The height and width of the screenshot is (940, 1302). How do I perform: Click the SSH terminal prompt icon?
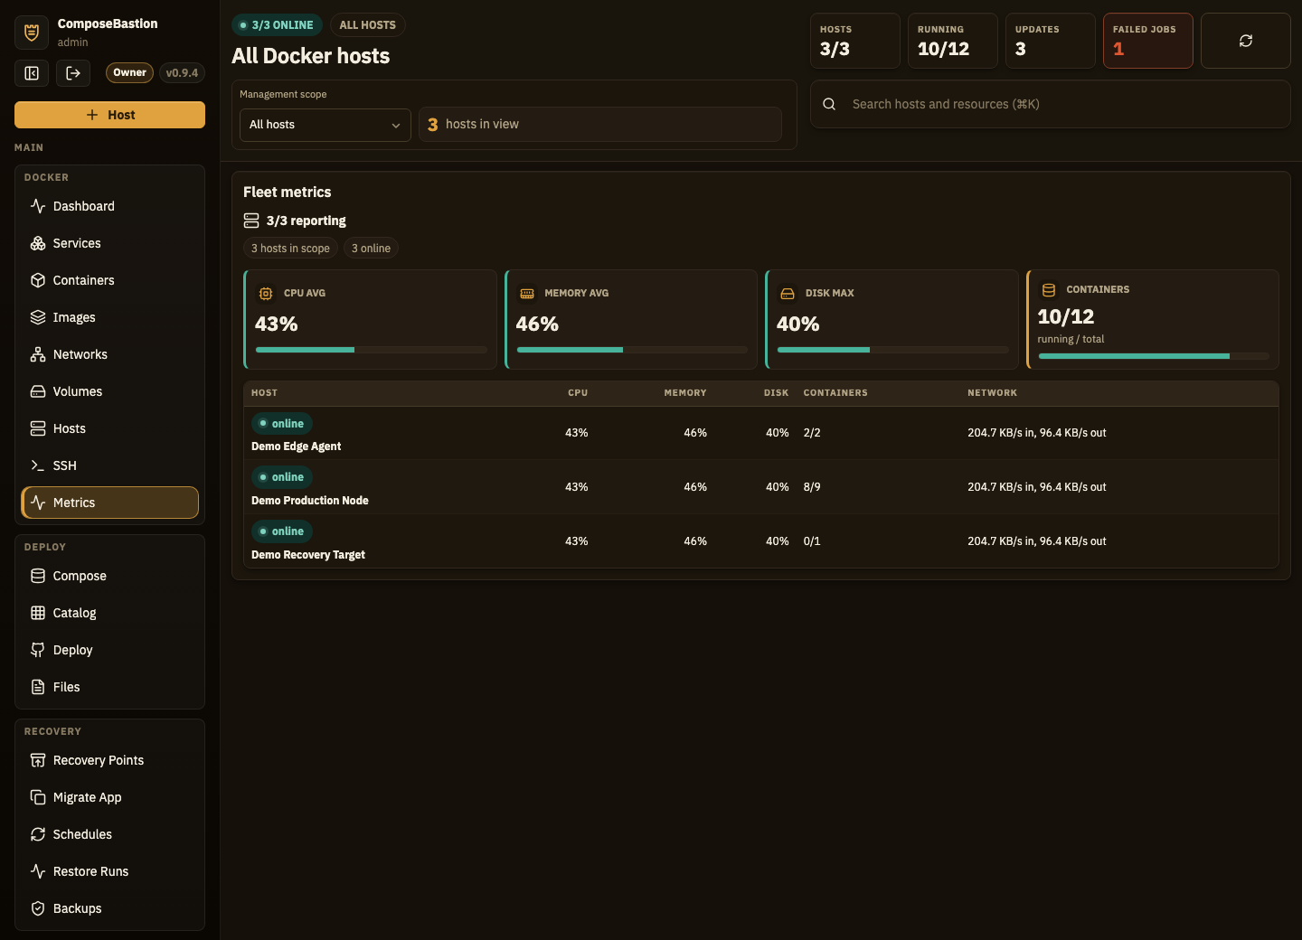[x=38, y=465]
